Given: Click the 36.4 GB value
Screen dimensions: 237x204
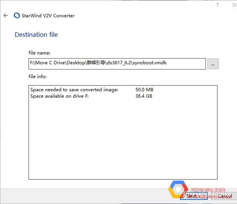Looking at the screenshot, I should [x=144, y=96].
